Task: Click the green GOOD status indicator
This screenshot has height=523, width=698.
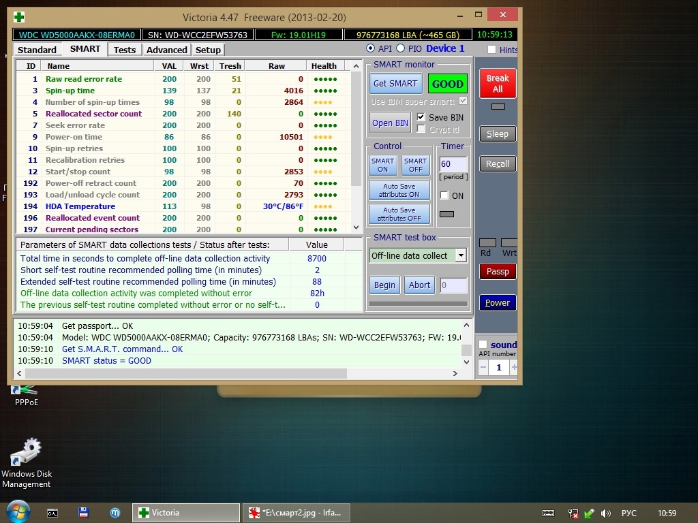Action: point(447,84)
